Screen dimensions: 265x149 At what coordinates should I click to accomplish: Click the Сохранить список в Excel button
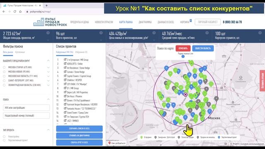(79, 129)
